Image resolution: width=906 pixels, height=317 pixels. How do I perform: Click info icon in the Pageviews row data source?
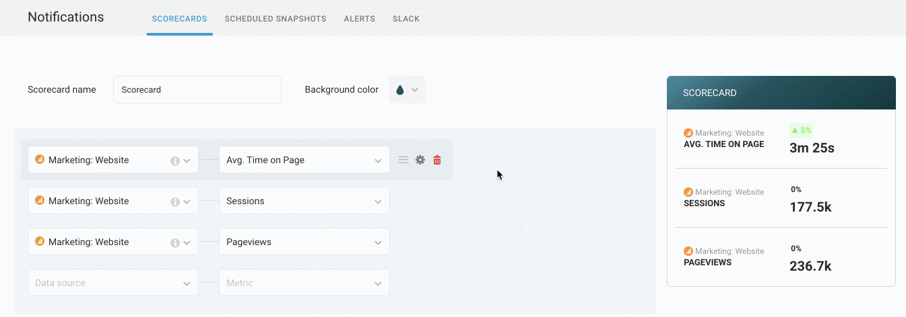click(175, 242)
